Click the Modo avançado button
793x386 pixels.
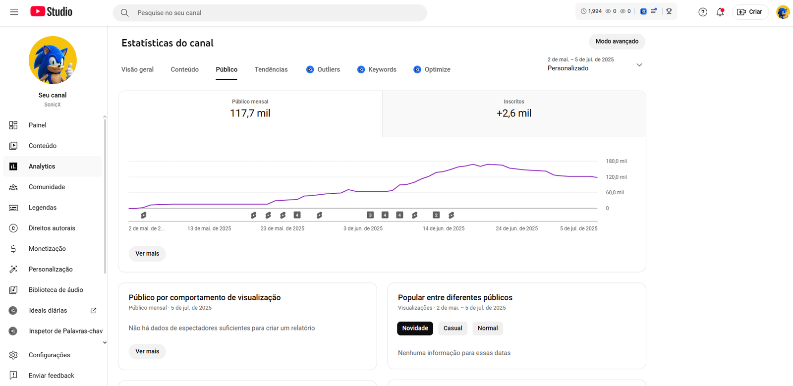point(617,41)
